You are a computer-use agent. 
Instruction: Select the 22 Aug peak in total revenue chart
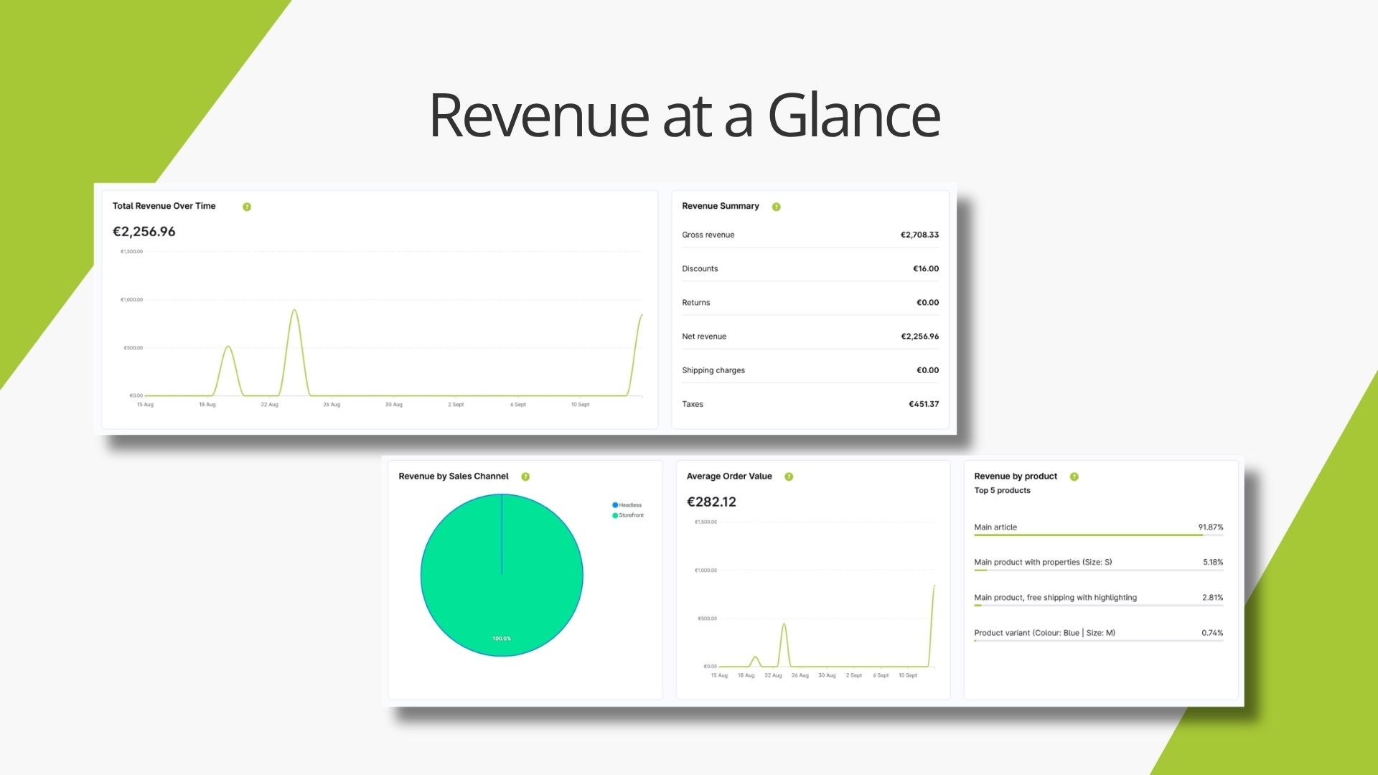[294, 311]
